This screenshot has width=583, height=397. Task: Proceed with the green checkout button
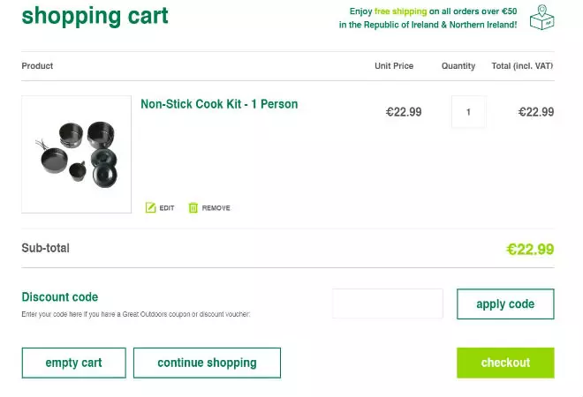coord(505,363)
